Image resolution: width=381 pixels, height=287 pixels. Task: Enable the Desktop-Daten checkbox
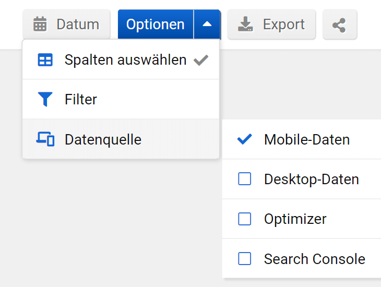244,179
